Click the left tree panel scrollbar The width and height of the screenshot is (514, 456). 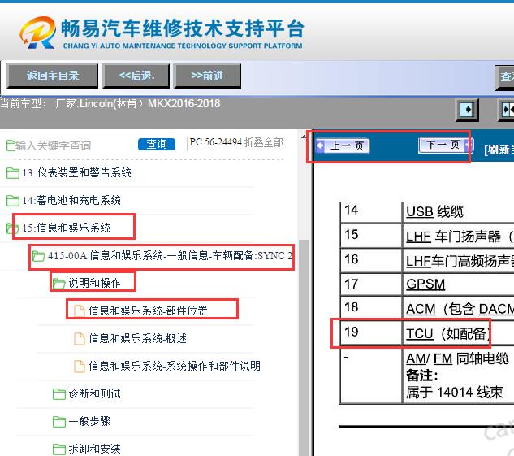click(305, 348)
